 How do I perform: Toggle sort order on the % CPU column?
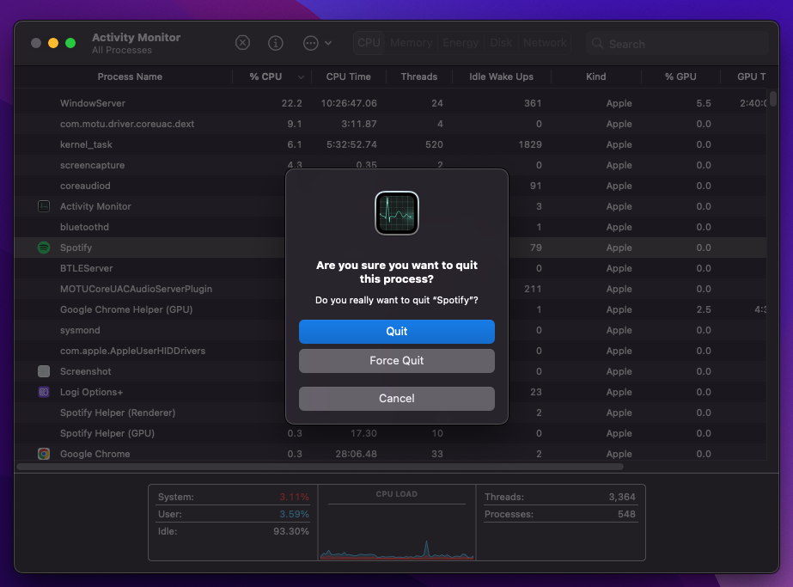[x=272, y=76]
